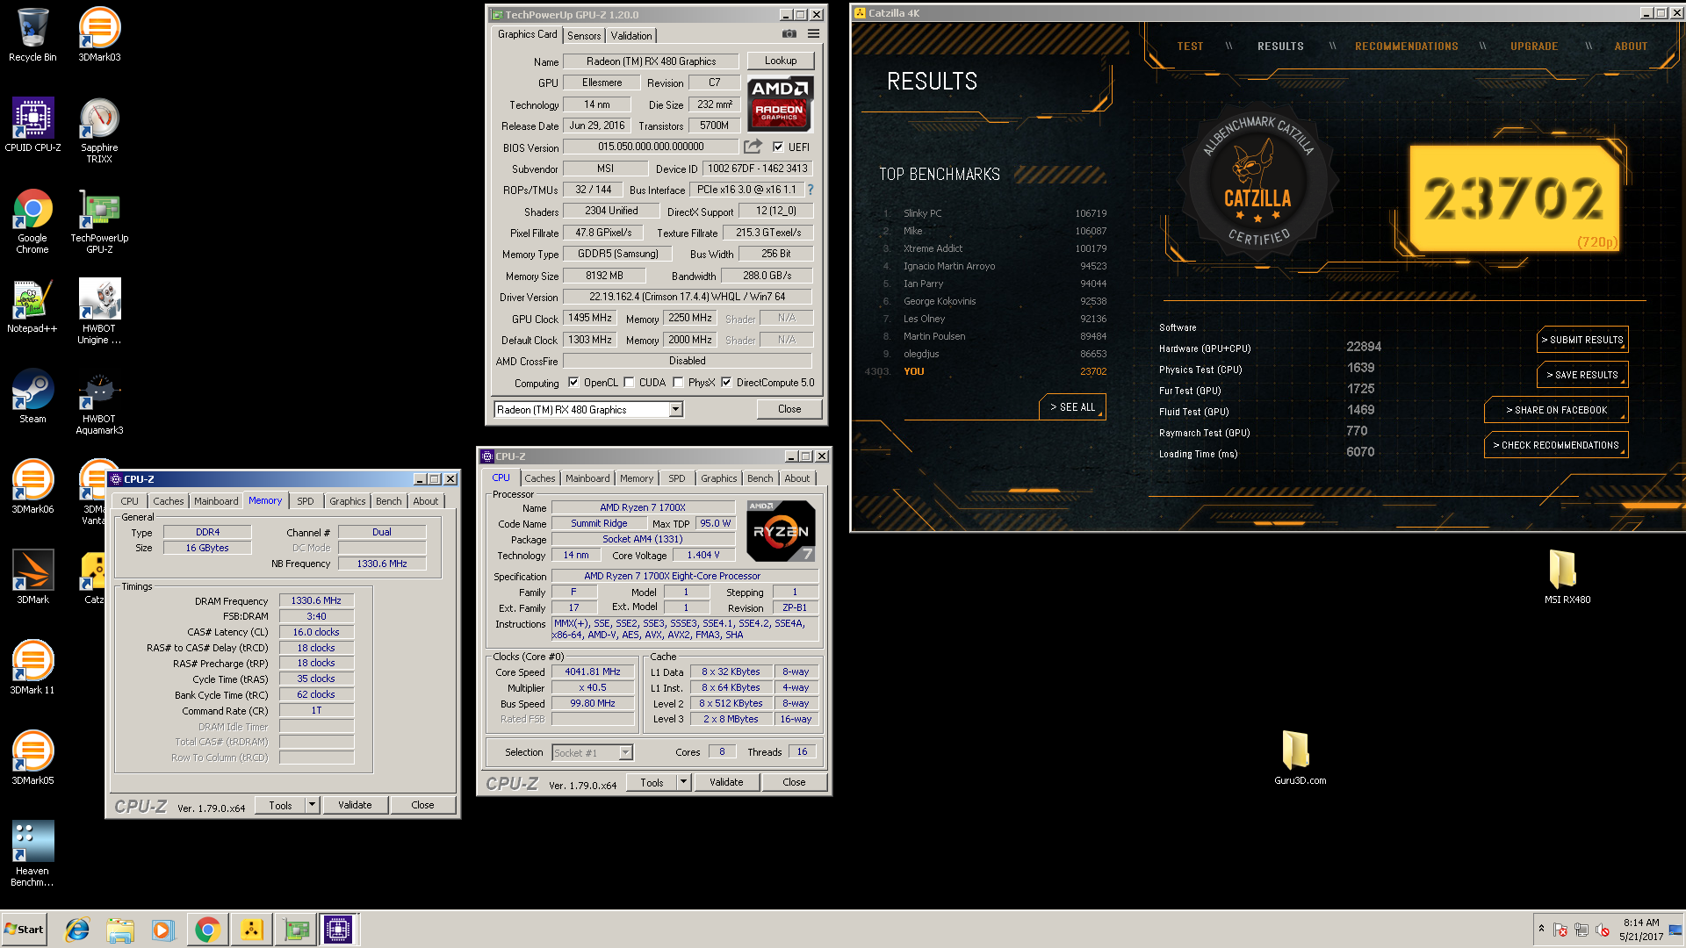Click Check Recommendations in Catzilla
The image size is (1686, 948).
1556,445
